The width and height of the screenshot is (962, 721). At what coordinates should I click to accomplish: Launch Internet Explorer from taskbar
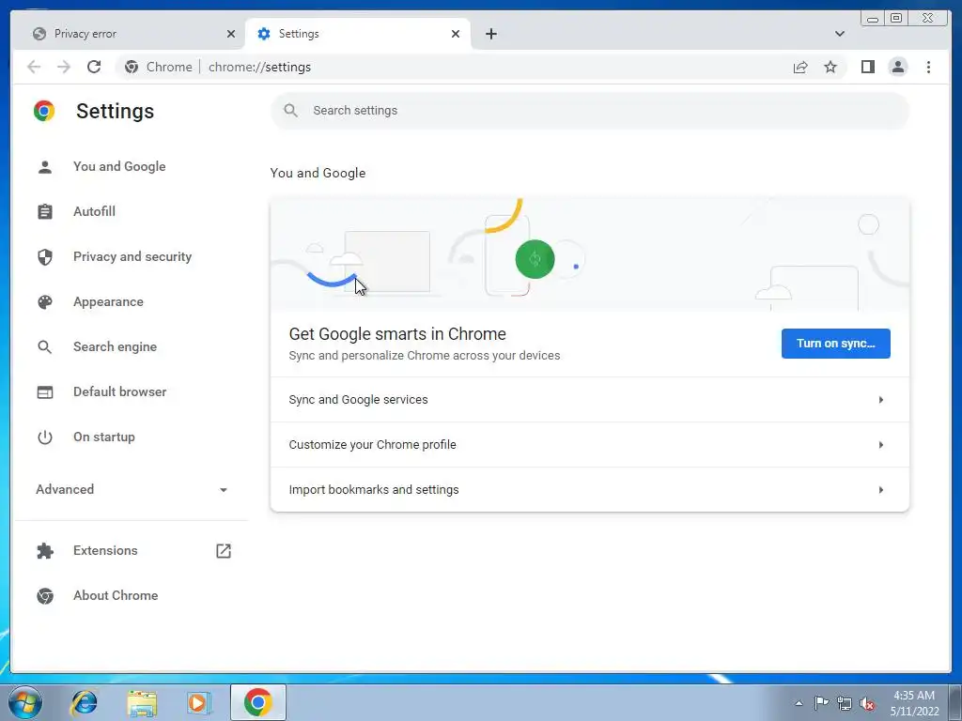coord(84,702)
